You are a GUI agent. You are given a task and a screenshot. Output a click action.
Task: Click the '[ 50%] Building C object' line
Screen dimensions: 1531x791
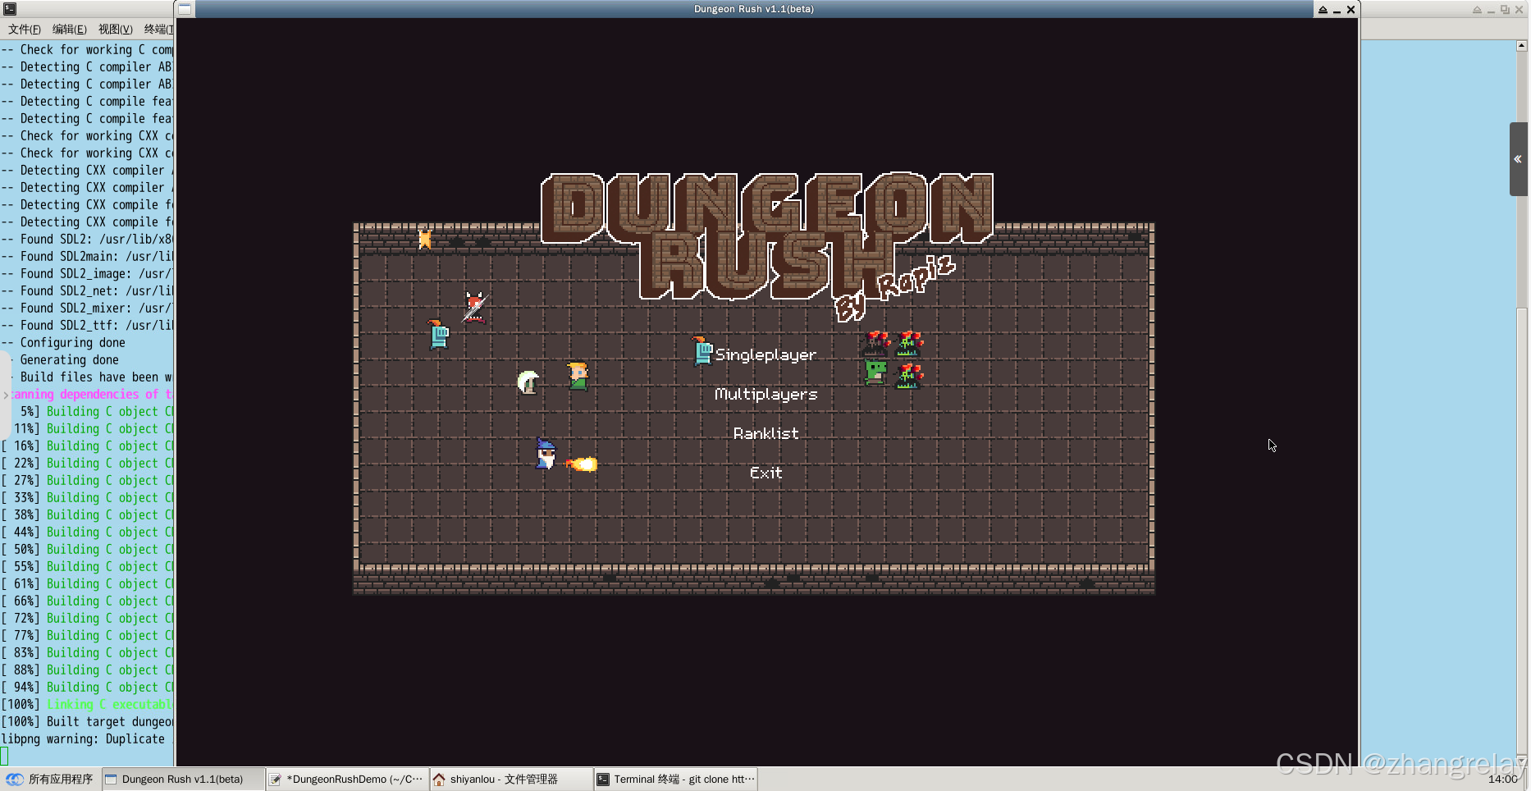click(87, 549)
